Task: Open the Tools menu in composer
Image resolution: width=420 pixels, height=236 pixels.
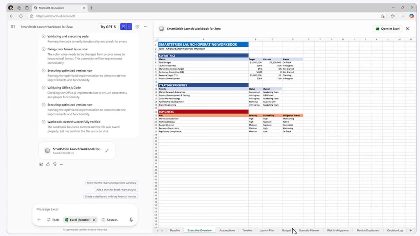Action: [53, 220]
